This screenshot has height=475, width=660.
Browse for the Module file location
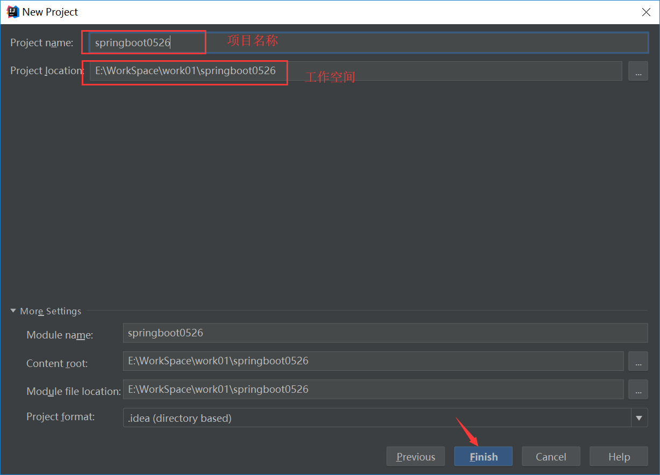(638, 389)
